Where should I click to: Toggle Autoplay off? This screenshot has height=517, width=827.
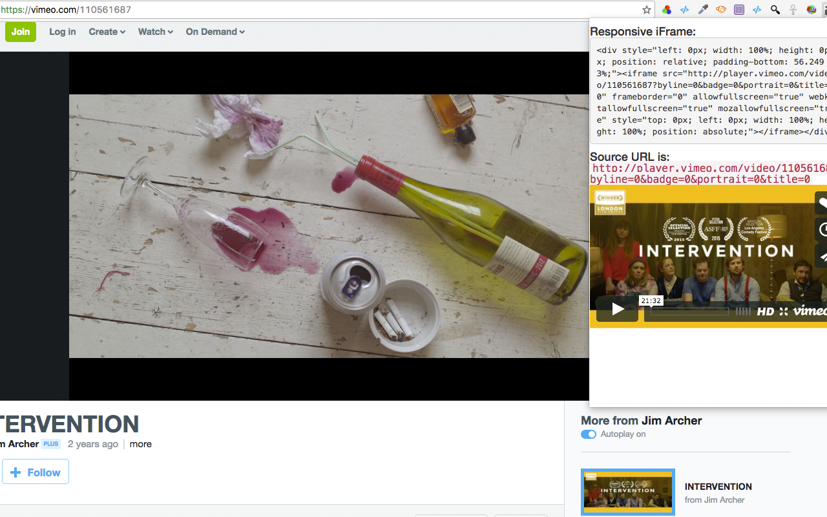(589, 434)
